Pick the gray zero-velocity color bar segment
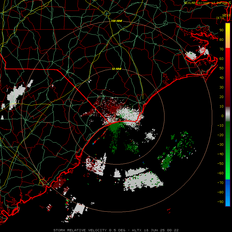Viewport: 232px width, 232px height. coord(228,114)
